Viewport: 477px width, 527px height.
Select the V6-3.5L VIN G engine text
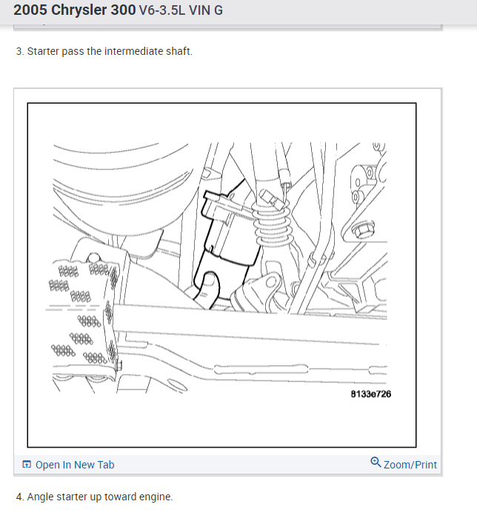(x=181, y=10)
